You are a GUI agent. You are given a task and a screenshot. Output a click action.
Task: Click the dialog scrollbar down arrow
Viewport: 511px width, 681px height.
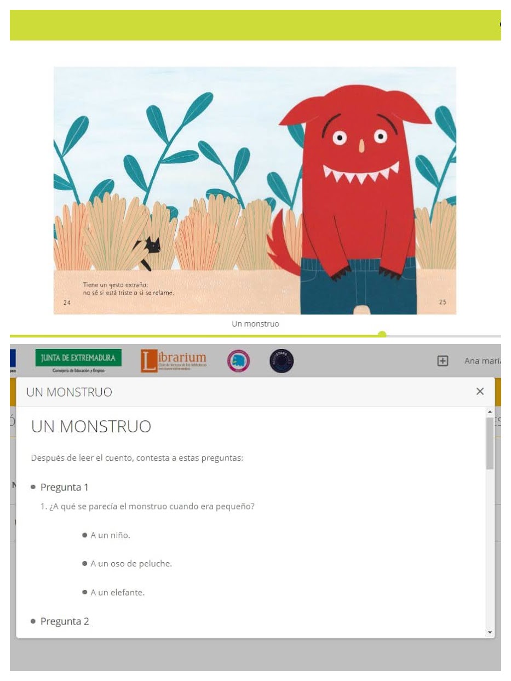point(490,632)
